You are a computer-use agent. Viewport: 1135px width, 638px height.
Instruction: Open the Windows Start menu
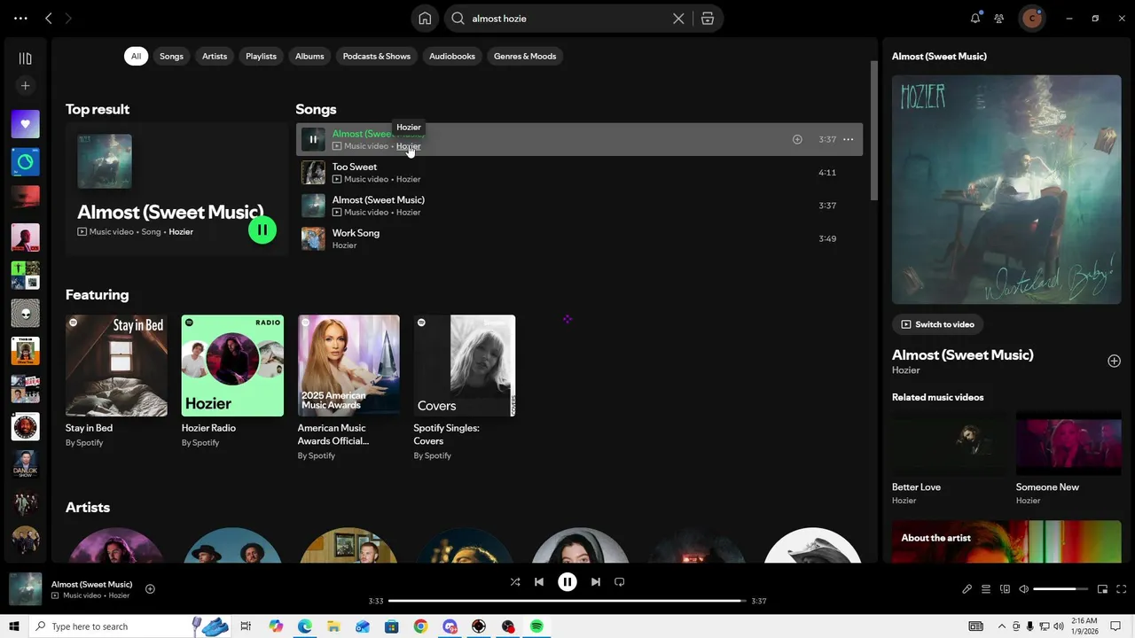14,626
